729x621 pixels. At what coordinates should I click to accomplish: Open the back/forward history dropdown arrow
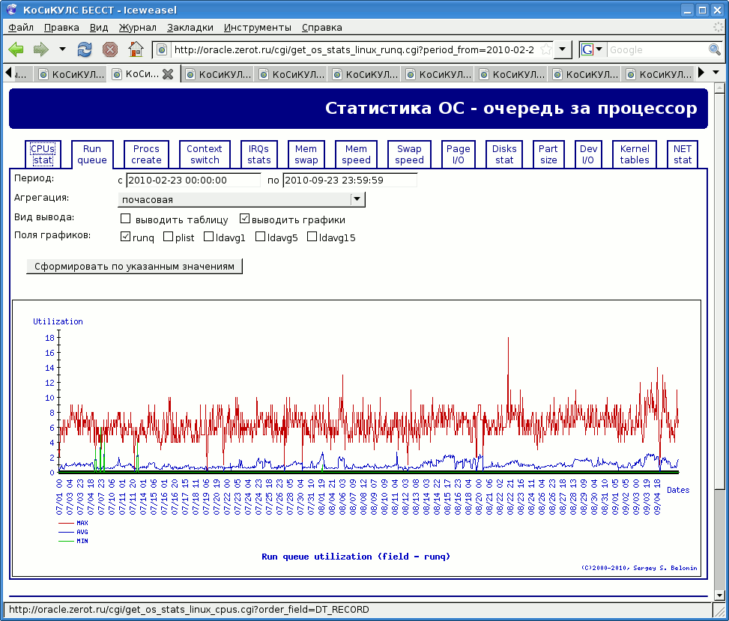pyautogui.click(x=62, y=49)
